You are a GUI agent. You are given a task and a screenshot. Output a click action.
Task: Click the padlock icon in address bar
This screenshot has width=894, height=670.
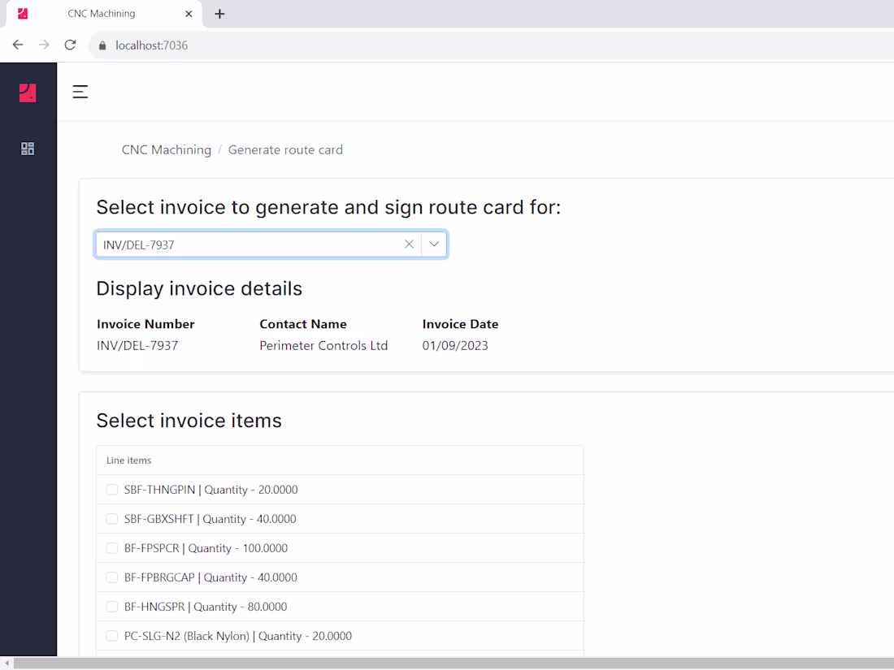coord(102,45)
